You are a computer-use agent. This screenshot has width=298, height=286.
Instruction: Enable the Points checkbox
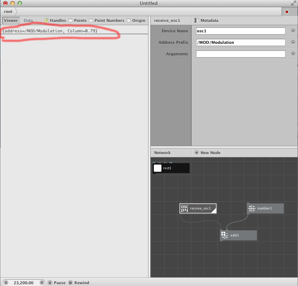click(x=70, y=20)
